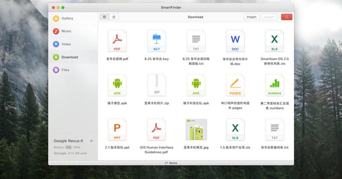
Task: Select the 2.1 版本规划.ppt presentation
Action: pyautogui.click(x=117, y=130)
